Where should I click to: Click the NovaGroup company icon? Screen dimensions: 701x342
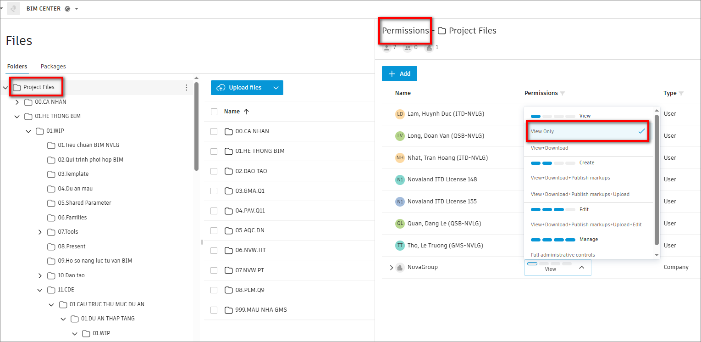pos(400,267)
